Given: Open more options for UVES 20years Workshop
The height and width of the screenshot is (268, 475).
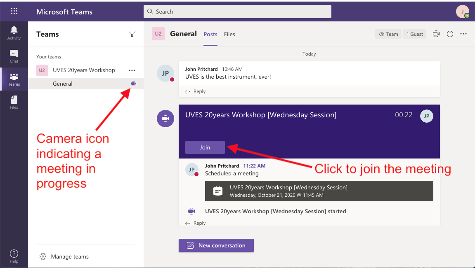Looking at the screenshot, I should pos(132,70).
